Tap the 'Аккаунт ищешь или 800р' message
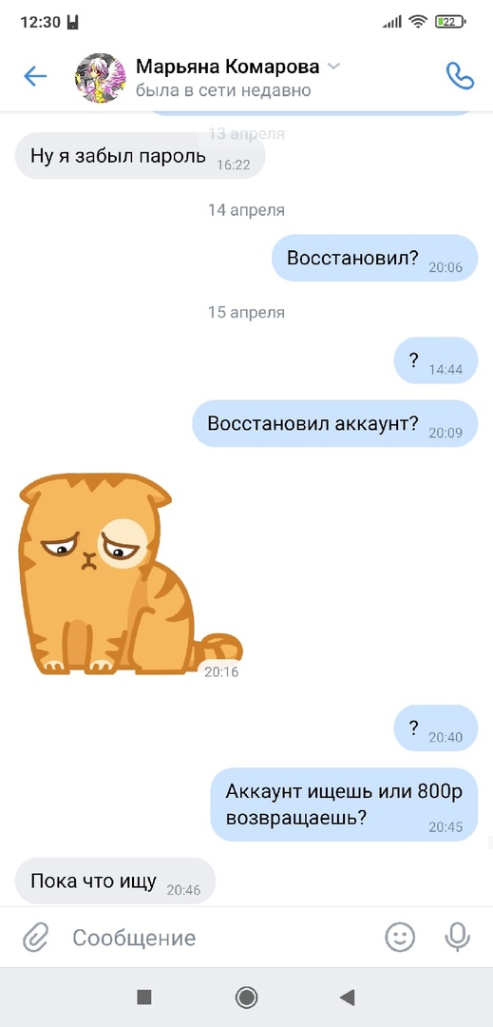493x1027 pixels. [x=344, y=805]
